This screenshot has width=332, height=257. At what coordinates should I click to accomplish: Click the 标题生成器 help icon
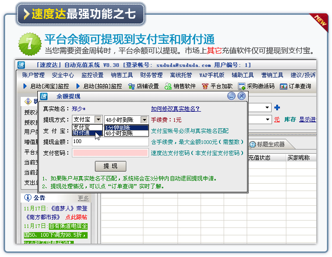click(253, 144)
